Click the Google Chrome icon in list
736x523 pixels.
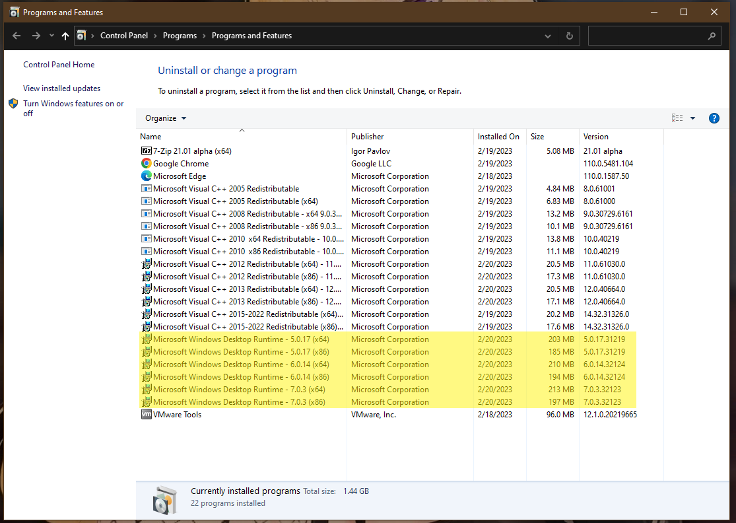click(x=147, y=164)
